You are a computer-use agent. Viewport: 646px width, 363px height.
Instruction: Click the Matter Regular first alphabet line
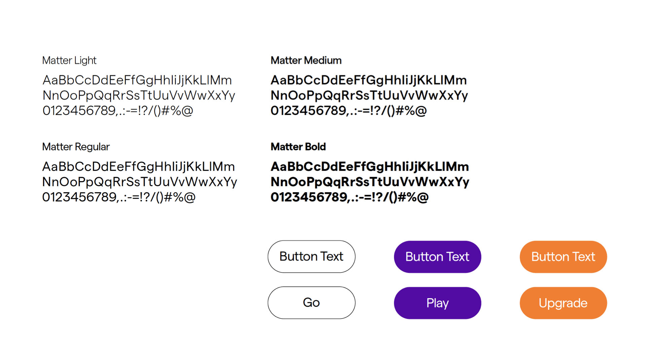click(138, 167)
